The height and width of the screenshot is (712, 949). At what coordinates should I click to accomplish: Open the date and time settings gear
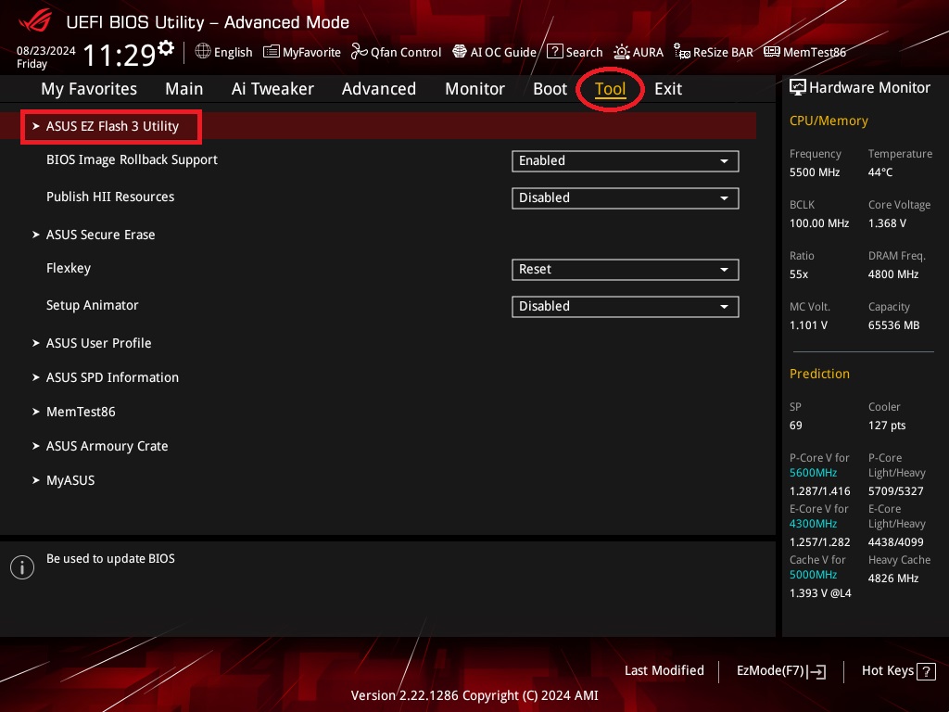tap(166, 48)
